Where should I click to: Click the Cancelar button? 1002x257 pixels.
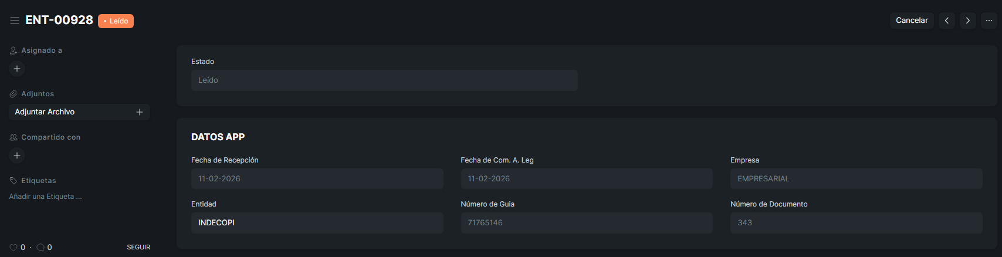(912, 21)
